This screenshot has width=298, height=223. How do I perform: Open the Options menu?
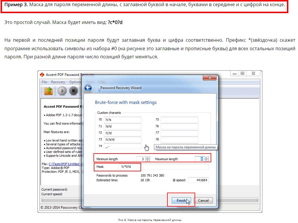(75, 82)
